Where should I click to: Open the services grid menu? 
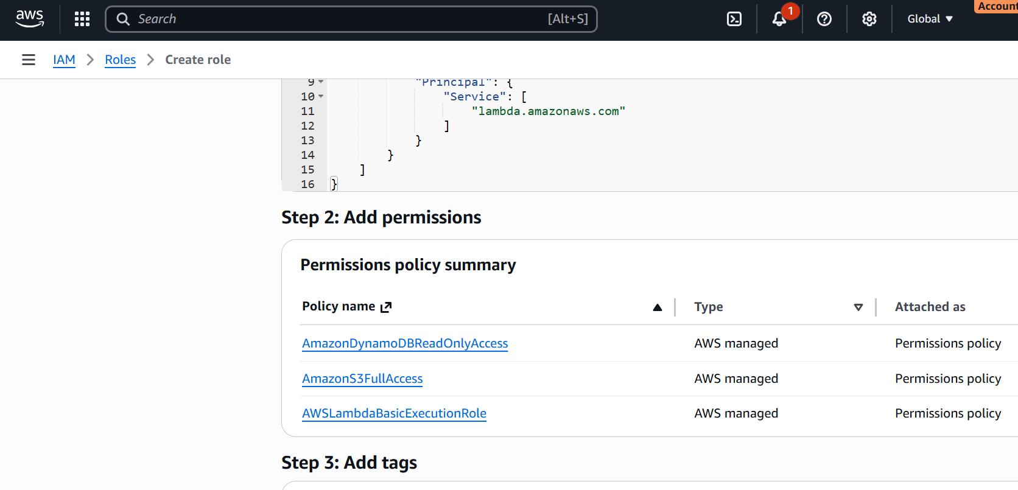82,19
